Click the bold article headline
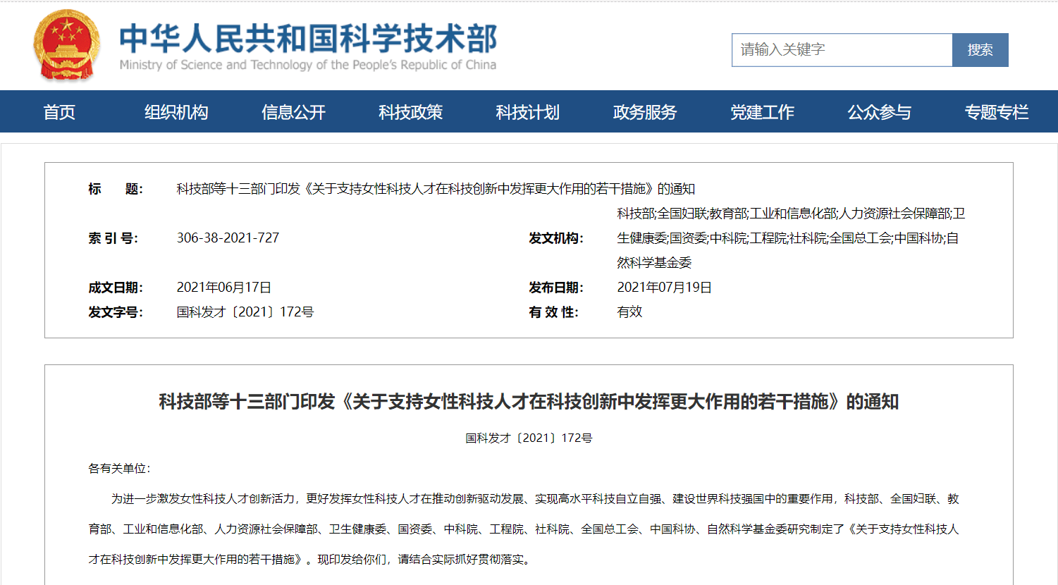Image resolution: width=1058 pixels, height=585 pixels. [x=529, y=402]
